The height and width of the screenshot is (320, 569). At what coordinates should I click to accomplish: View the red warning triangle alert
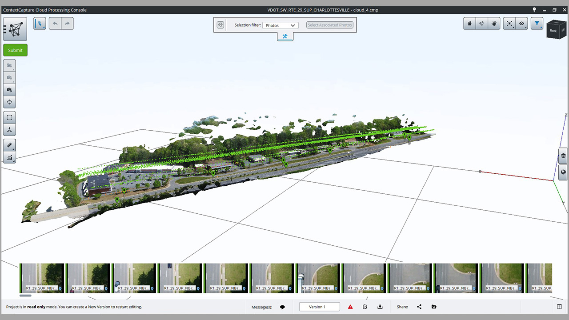coord(350,307)
